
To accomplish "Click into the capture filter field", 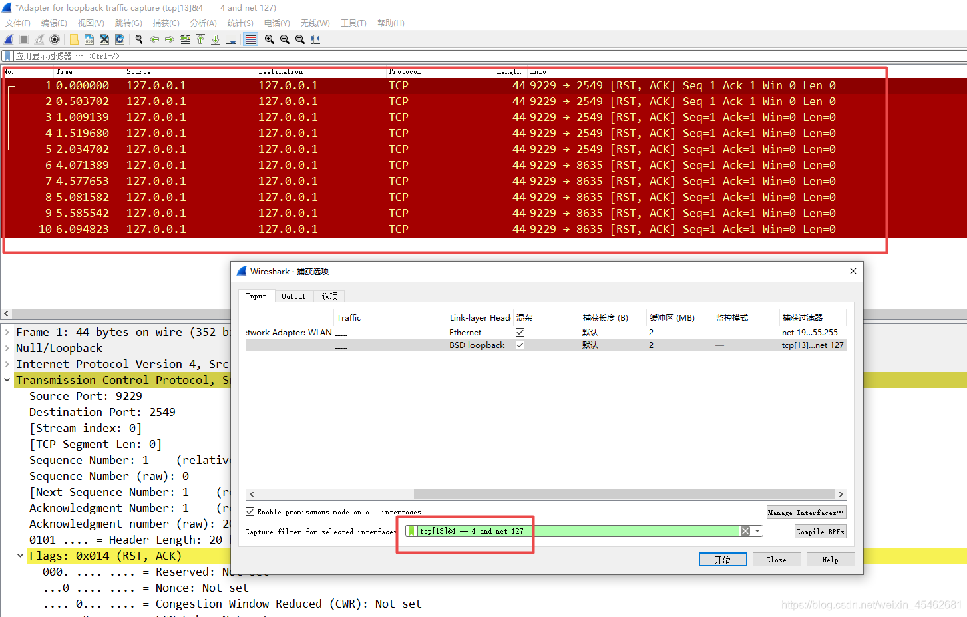I will 578,531.
